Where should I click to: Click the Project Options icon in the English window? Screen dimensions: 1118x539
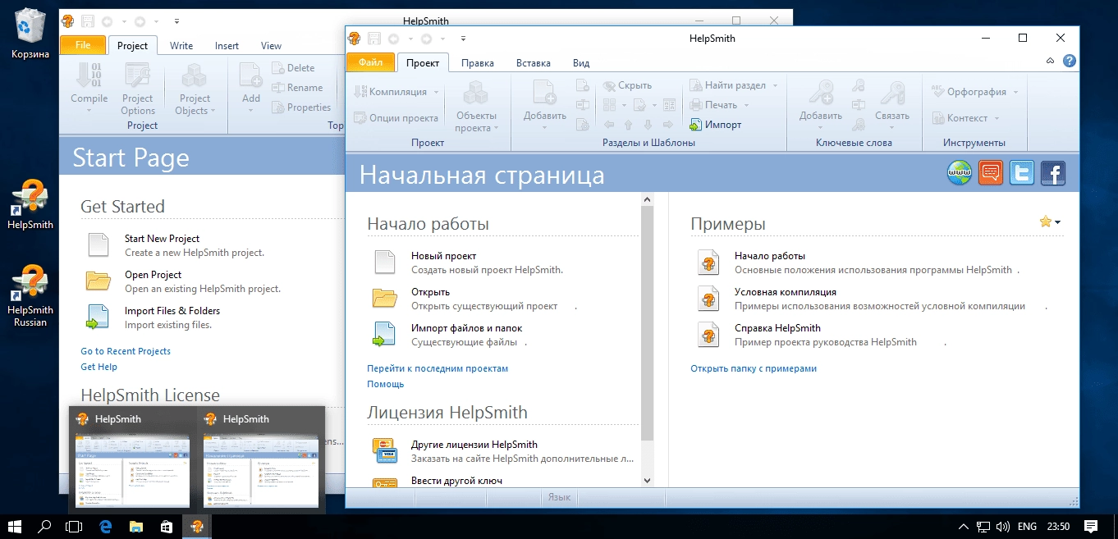(x=138, y=75)
